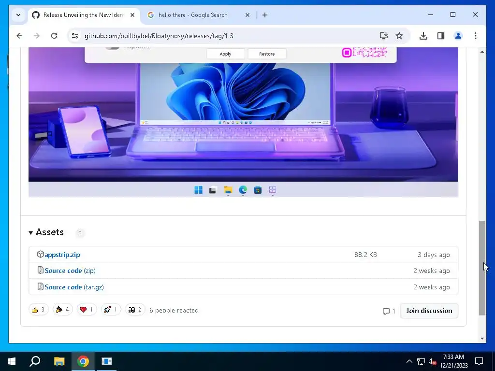Switch to the Release Unveiling GitHub tab
495x371 pixels.
[x=84, y=15]
